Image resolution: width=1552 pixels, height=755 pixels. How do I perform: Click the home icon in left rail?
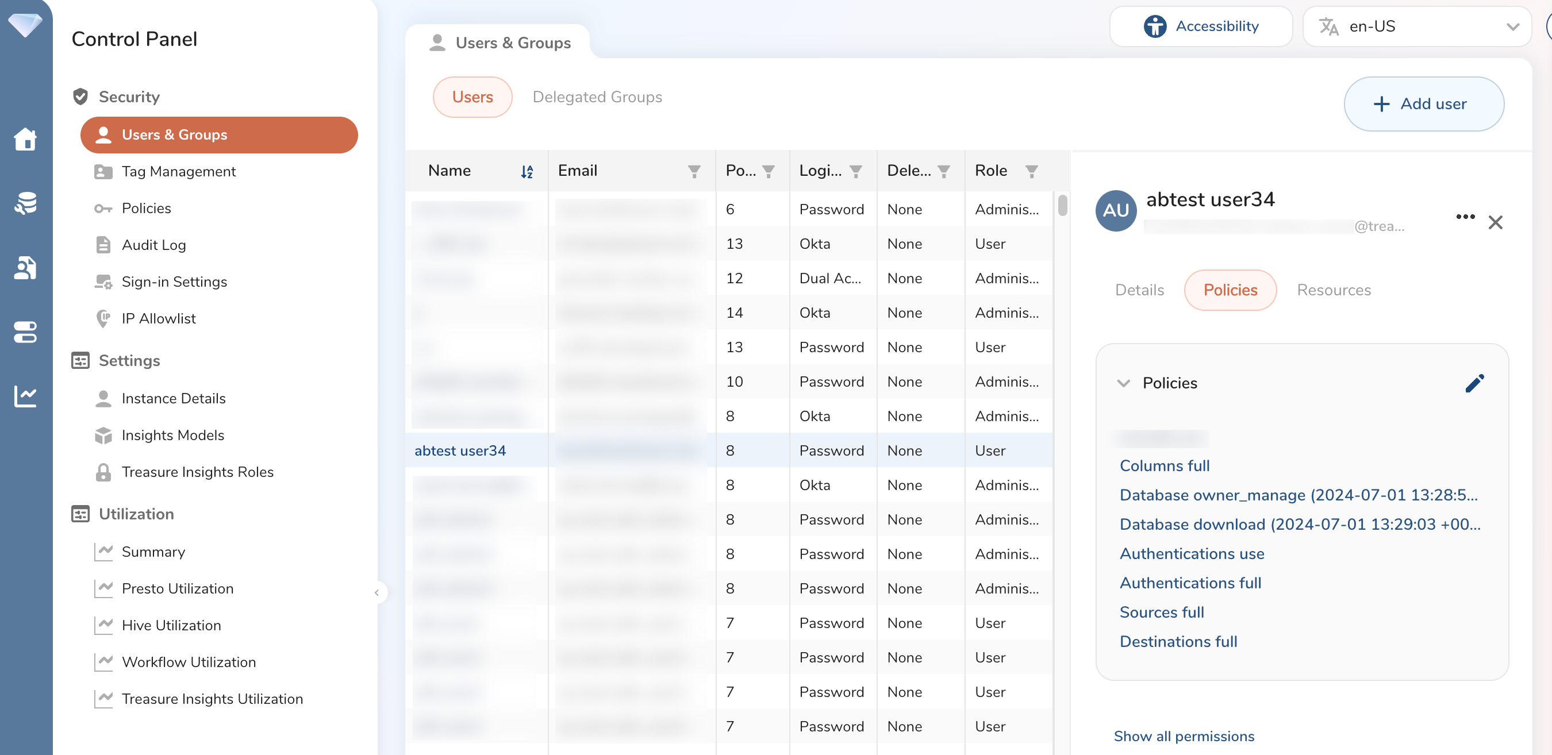click(25, 139)
